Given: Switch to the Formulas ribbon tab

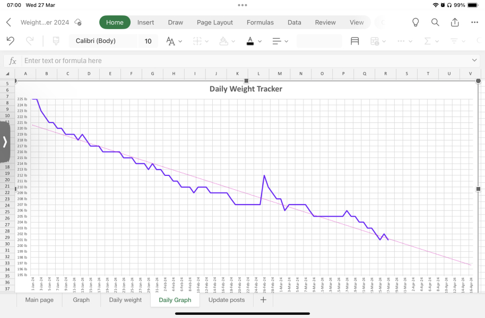Looking at the screenshot, I should point(260,22).
